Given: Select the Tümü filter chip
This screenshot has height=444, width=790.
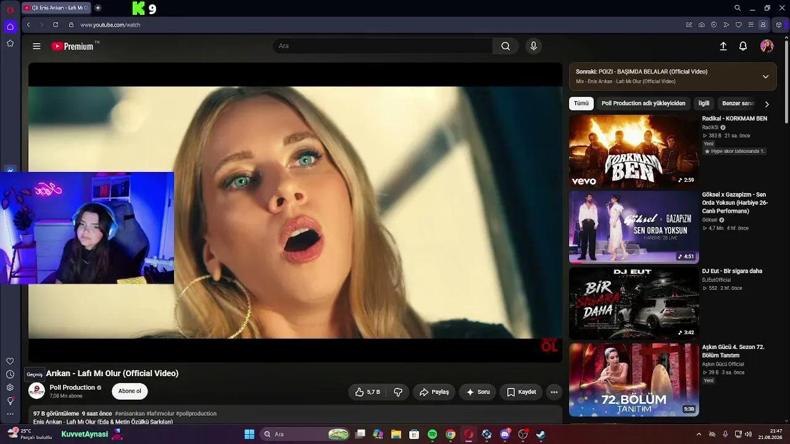Looking at the screenshot, I should [x=581, y=104].
